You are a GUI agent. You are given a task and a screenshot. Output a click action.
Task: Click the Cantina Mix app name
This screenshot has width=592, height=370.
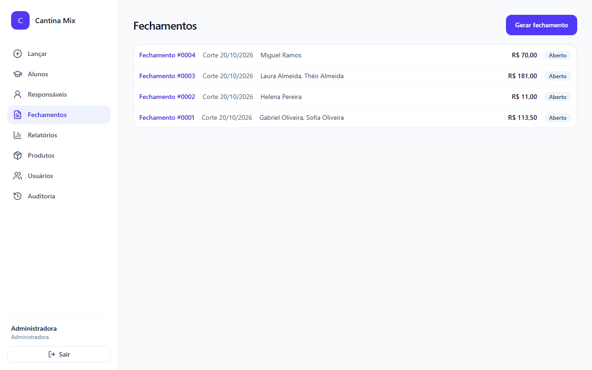pos(55,20)
